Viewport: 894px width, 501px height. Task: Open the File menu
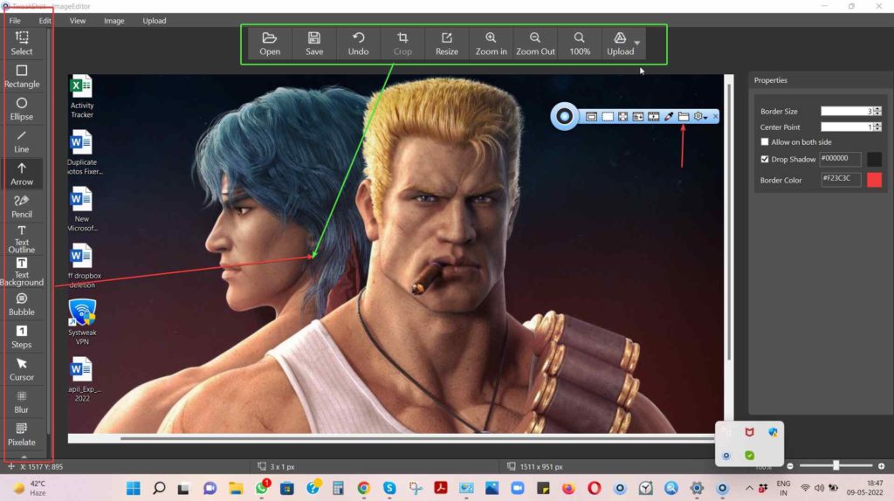(x=15, y=21)
